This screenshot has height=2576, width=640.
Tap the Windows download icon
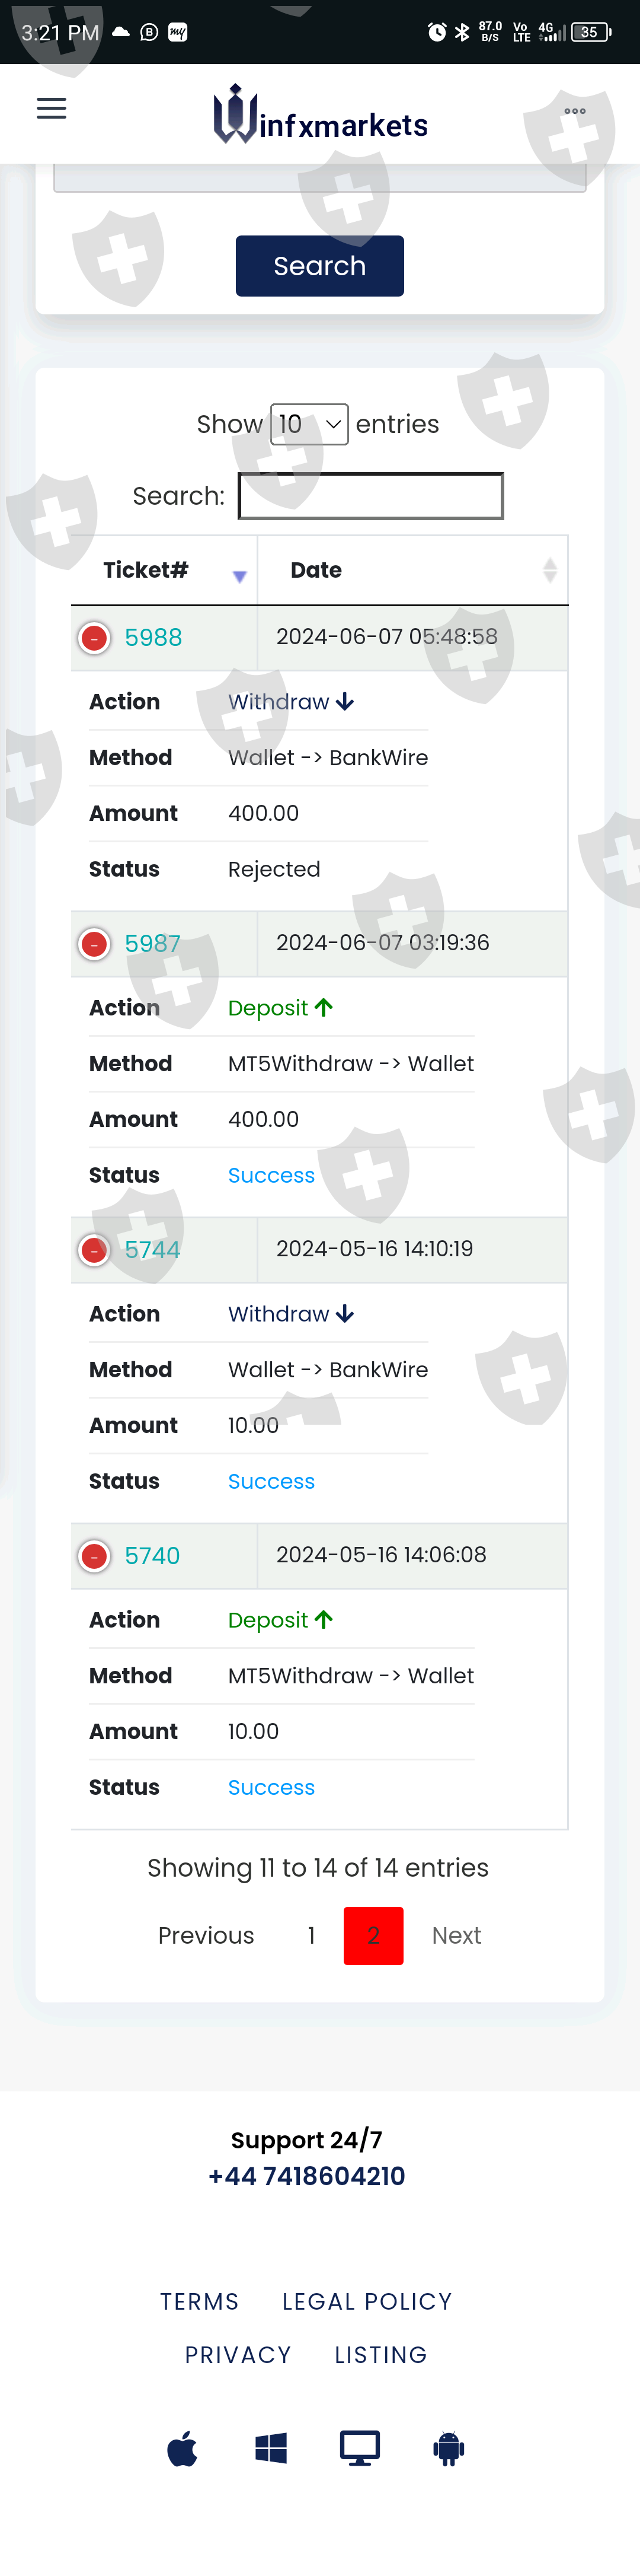click(271, 2449)
